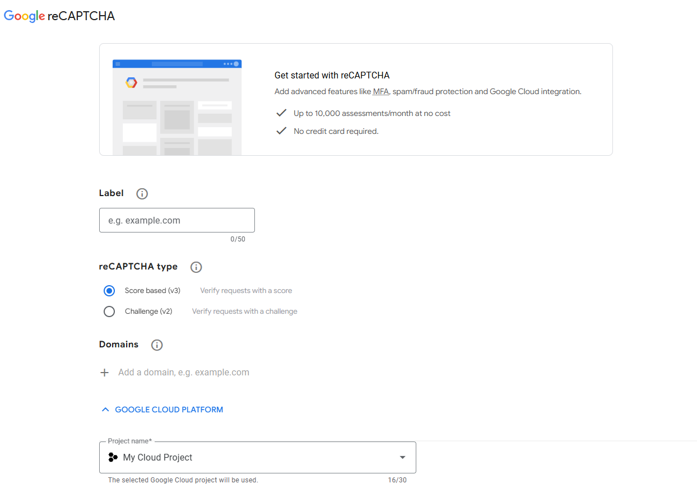
Task: Open the Label info tooltip icon
Action: tap(142, 194)
